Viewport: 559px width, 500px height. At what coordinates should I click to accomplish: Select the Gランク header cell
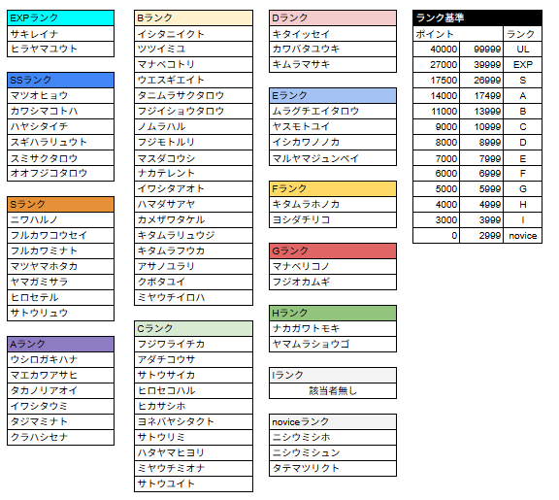pyautogui.click(x=333, y=251)
